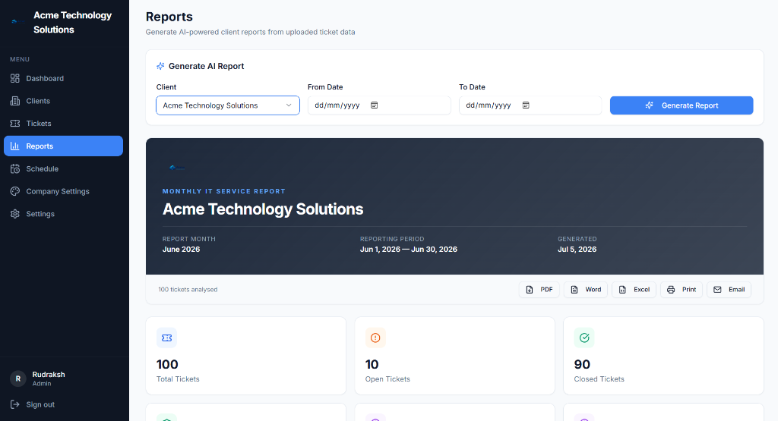Click the logo inside the dark report banner
The height and width of the screenshot is (421, 778).
click(177, 168)
